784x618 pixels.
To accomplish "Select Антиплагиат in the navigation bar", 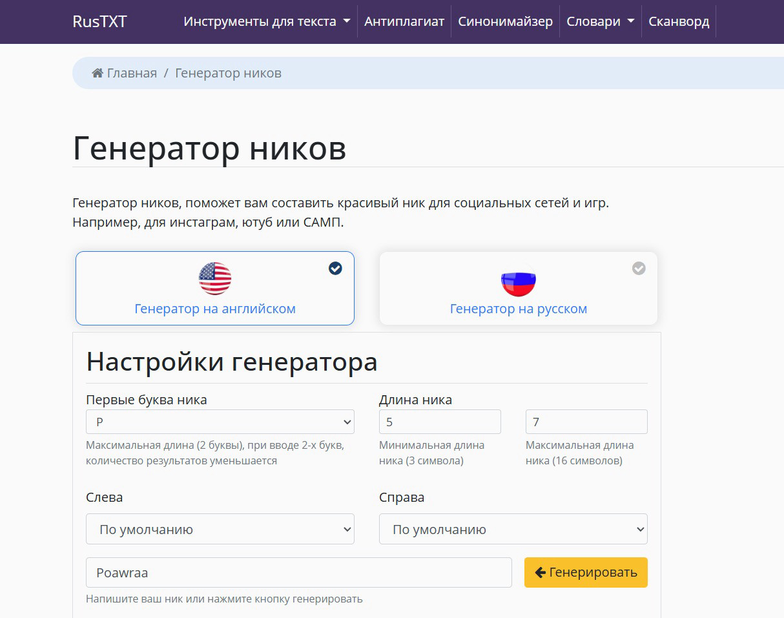I will [x=404, y=21].
